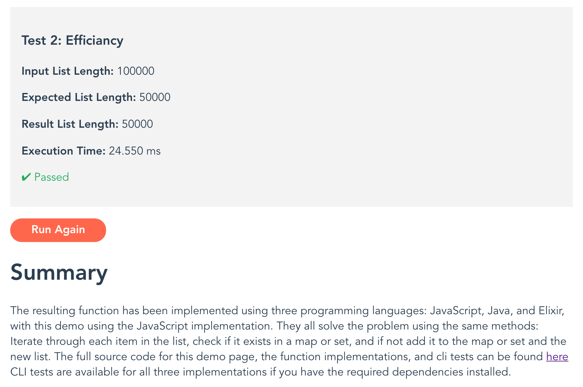Click the 100000 input length value
The width and height of the screenshot is (583, 387).
pos(136,71)
